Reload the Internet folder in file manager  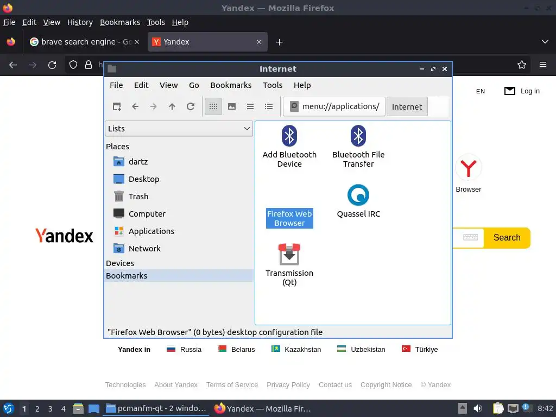[x=191, y=106]
